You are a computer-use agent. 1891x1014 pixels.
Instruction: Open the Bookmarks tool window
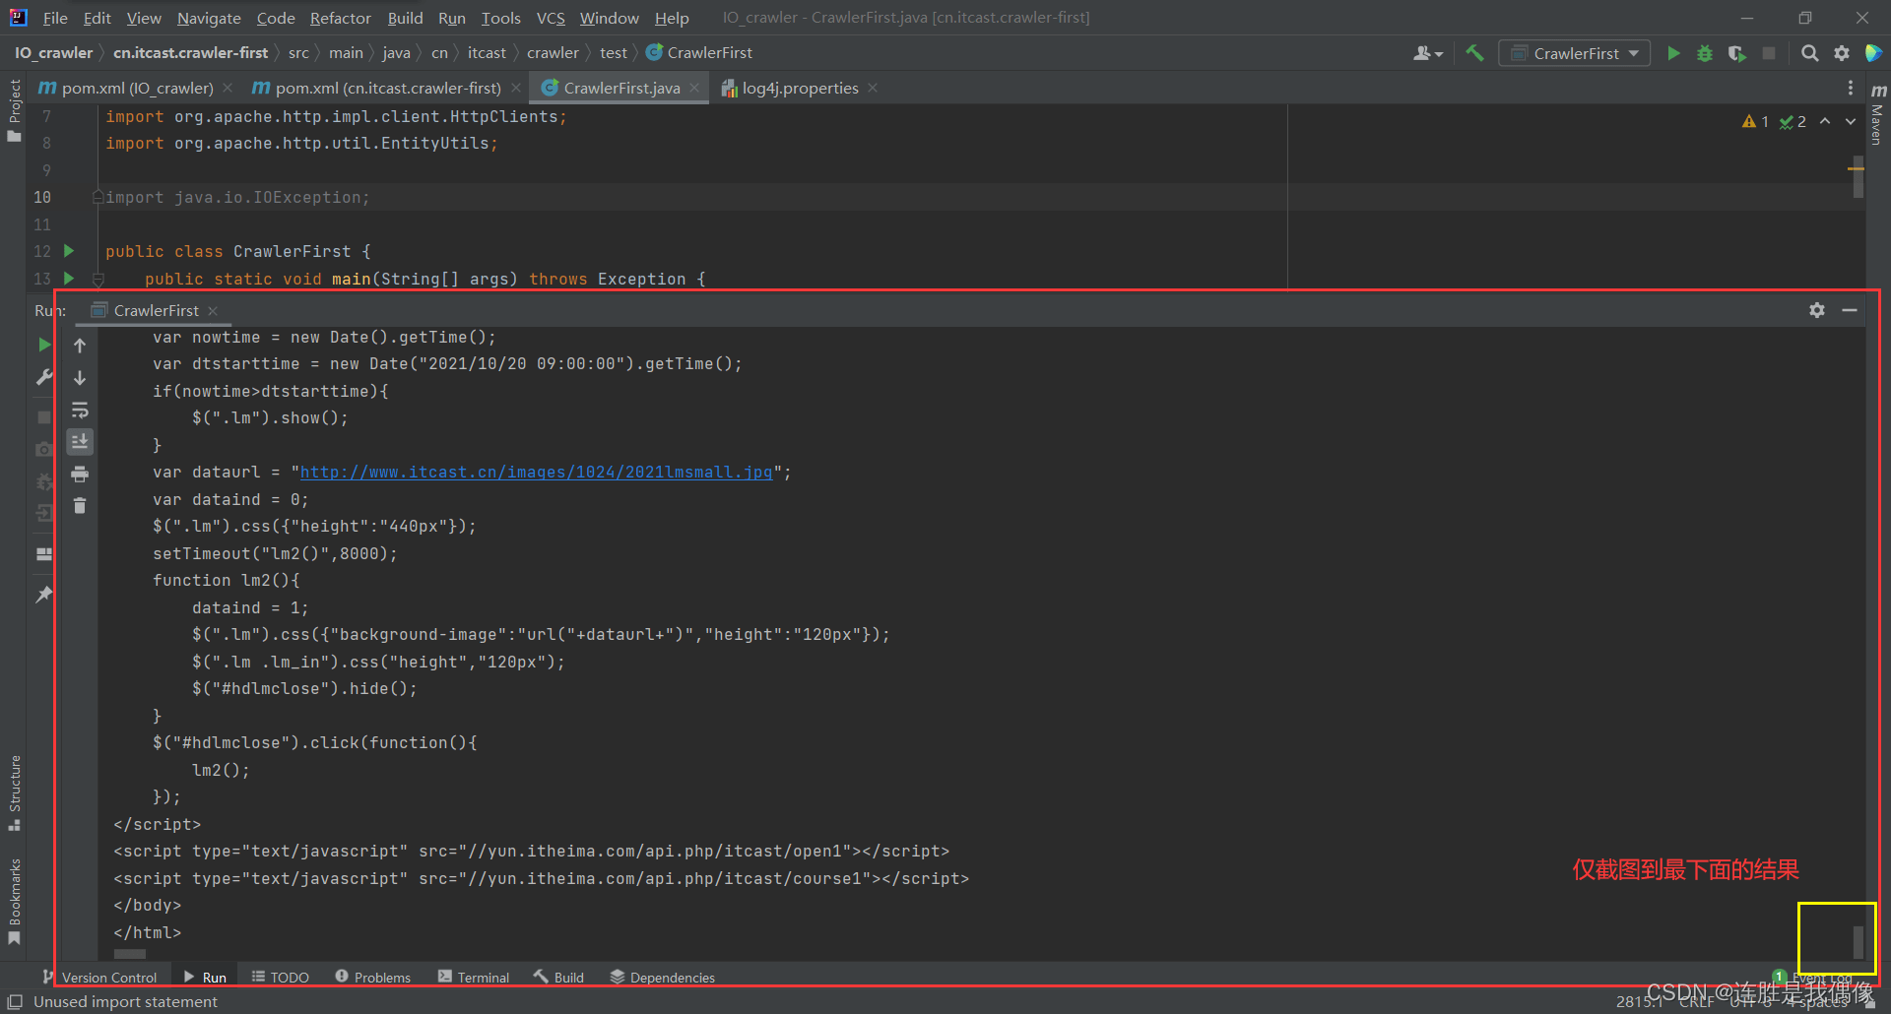(15, 901)
